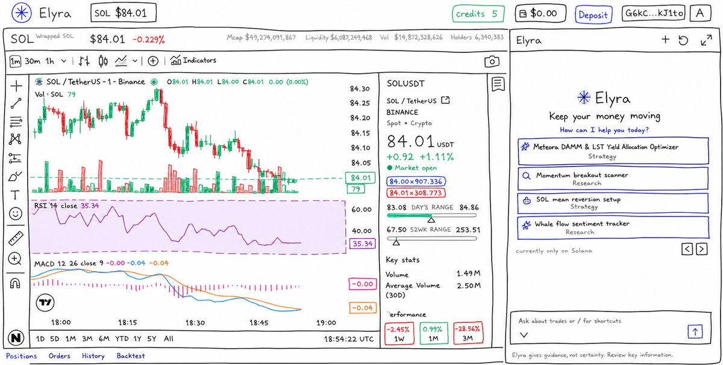Viewport: 723px width, 365px height.
Task: Open the watchlist details panel icon
Action: [497, 84]
